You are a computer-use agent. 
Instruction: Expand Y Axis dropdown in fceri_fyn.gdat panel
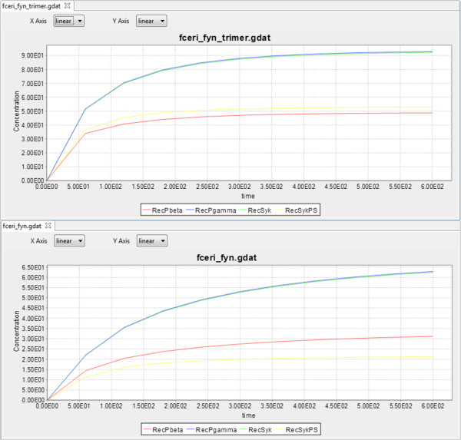tap(151, 240)
